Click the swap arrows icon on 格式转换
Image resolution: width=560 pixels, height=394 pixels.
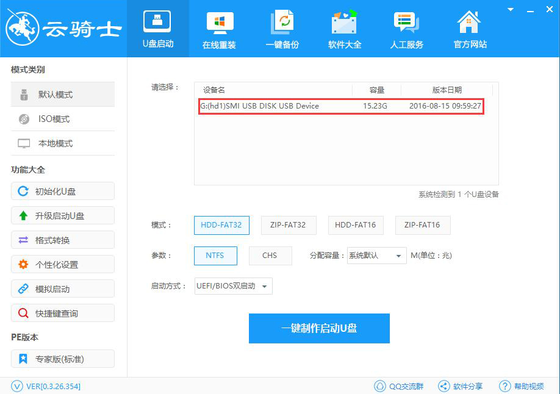coord(23,240)
